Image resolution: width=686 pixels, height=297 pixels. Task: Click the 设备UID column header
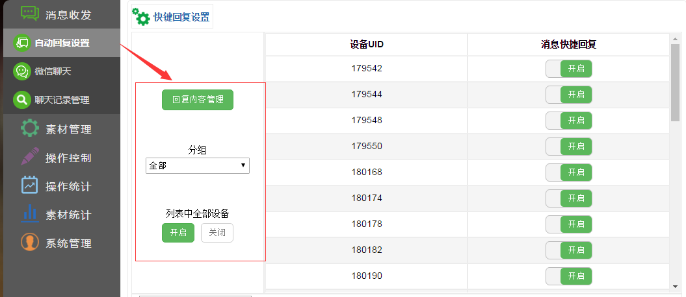coord(367,45)
